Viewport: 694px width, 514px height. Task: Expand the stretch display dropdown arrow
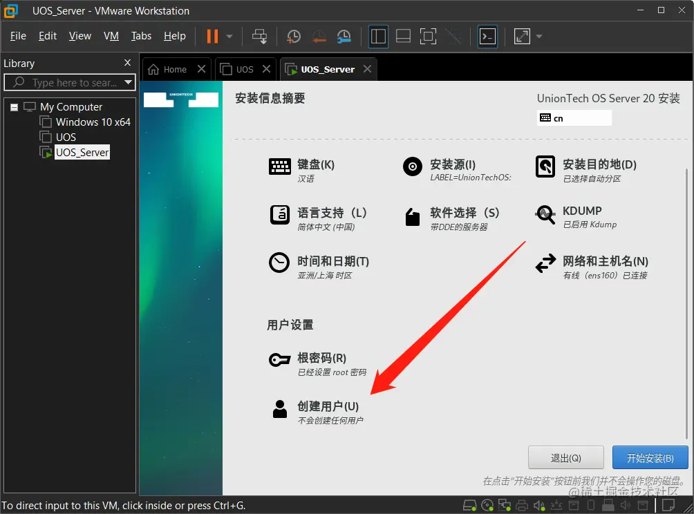click(538, 37)
